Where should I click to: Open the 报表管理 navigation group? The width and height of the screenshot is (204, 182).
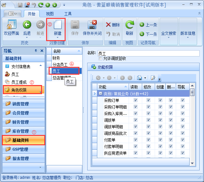(x=24, y=158)
